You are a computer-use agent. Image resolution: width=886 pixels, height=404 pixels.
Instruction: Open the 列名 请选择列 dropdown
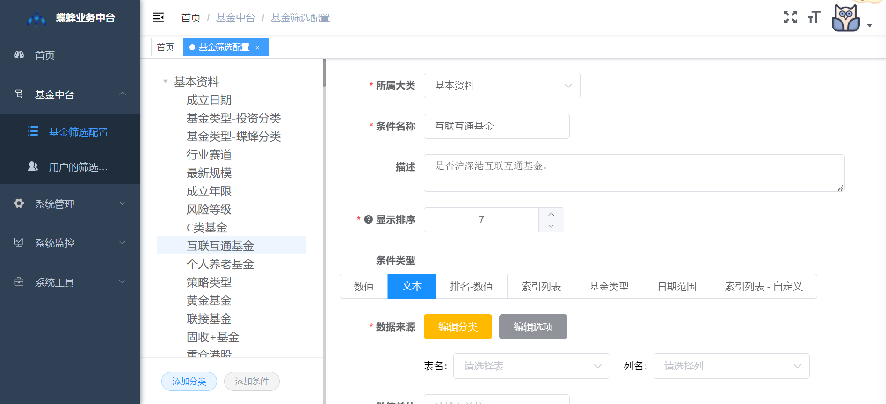[x=731, y=366]
